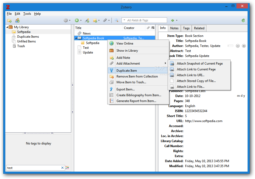Open the File menu
Viewport: 255px width, 179px height.
tap(9, 14)
